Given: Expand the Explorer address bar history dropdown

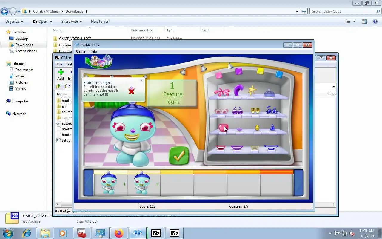Looking at the screenshot, I should click(297, 12).
